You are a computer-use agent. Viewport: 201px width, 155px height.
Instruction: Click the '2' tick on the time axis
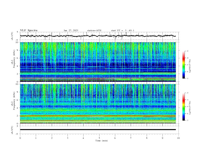(x=52, y=138)
